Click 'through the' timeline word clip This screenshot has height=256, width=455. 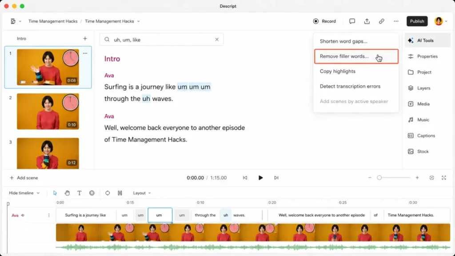pos(205,215)
